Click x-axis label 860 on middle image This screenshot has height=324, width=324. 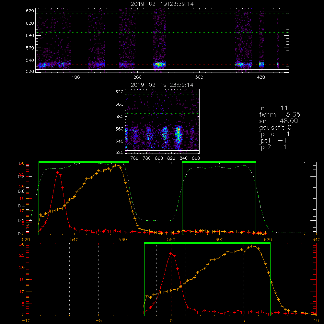click(x=196, y=158)
